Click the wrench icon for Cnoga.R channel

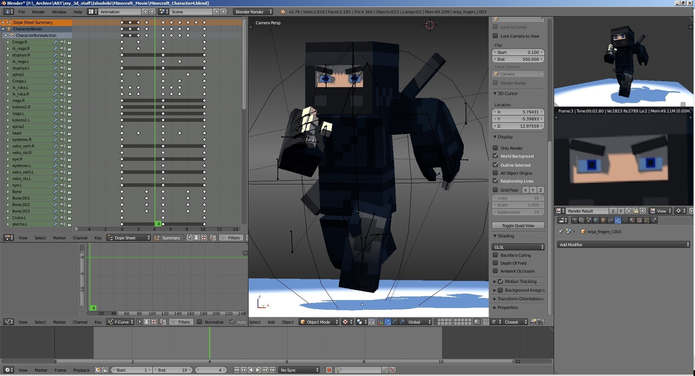[56, 42]
